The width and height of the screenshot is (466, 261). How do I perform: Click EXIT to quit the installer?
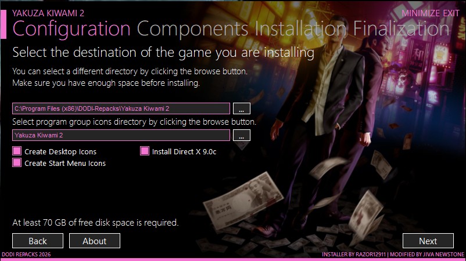(451, 13)
